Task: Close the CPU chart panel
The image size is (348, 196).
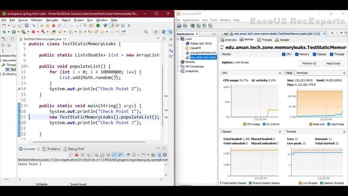Action: [280, 73]
